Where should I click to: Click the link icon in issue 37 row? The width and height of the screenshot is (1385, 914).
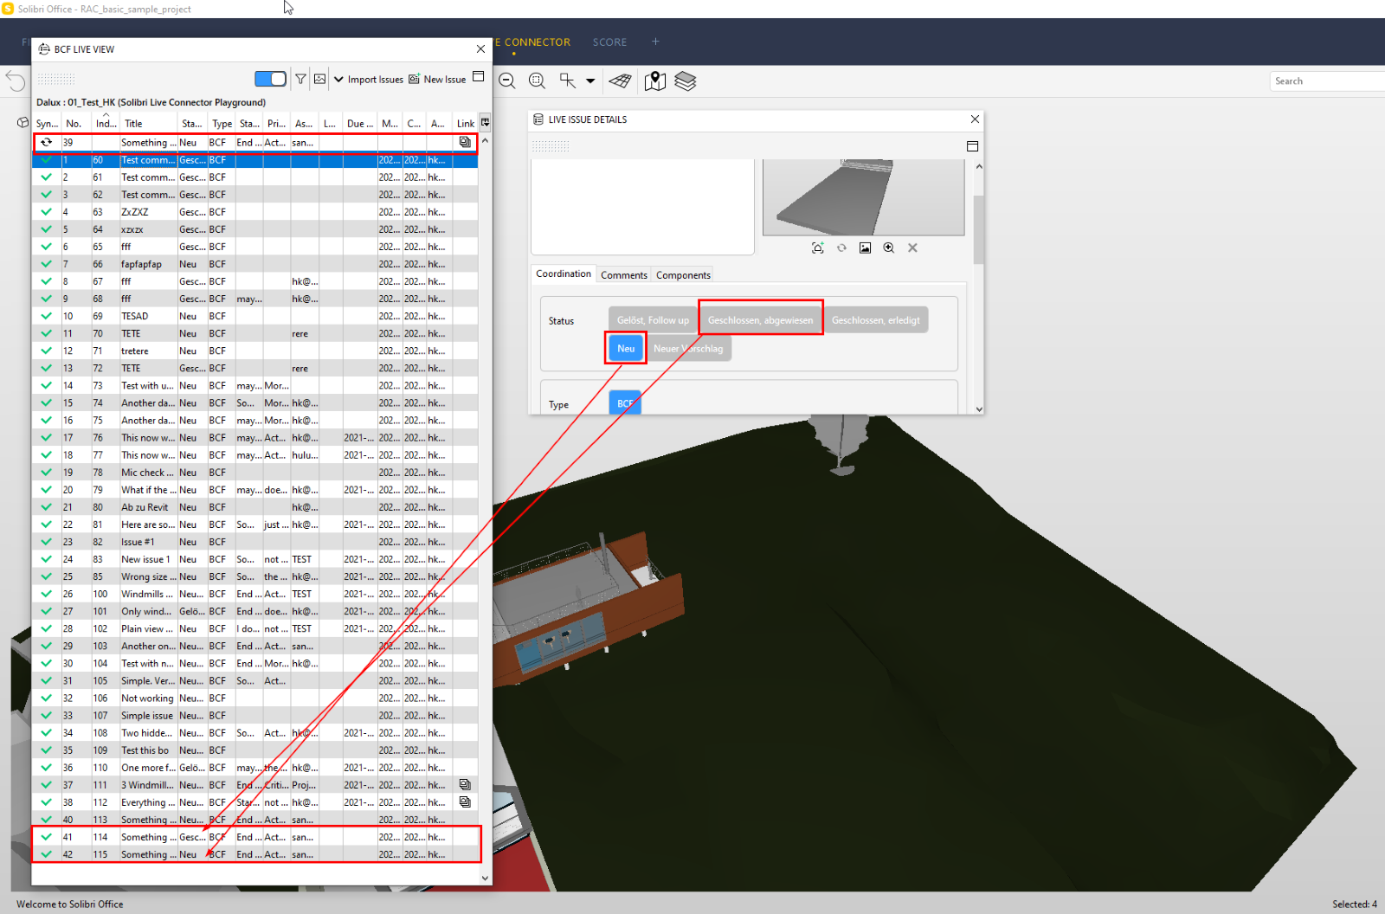pyautogui.click(x=465, y=784)
